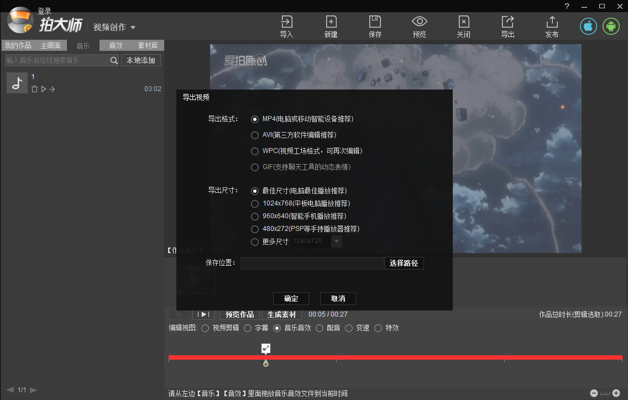Open the 预览 preview icon

pyautogui.click(x=419, y=26)
